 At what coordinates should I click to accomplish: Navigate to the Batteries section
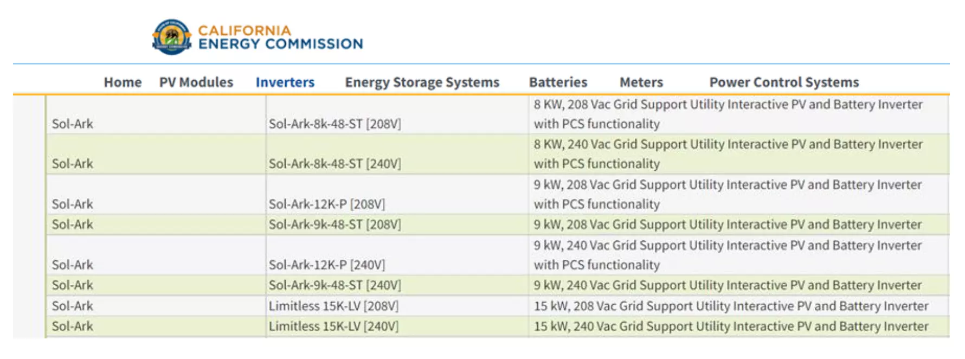tap(558, 82)
